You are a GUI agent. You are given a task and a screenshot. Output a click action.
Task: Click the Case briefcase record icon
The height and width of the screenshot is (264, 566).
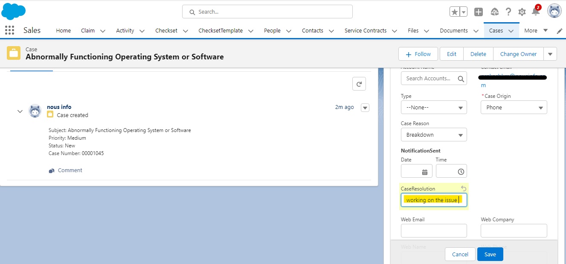14,53
